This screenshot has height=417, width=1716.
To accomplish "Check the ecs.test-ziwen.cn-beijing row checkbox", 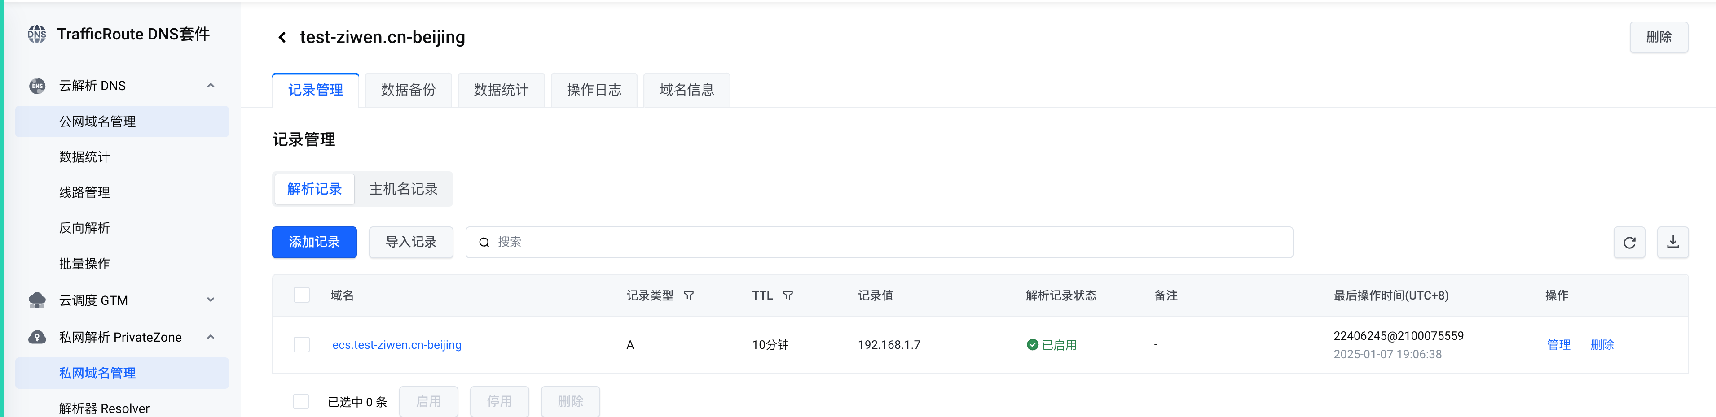I will 302,344.
